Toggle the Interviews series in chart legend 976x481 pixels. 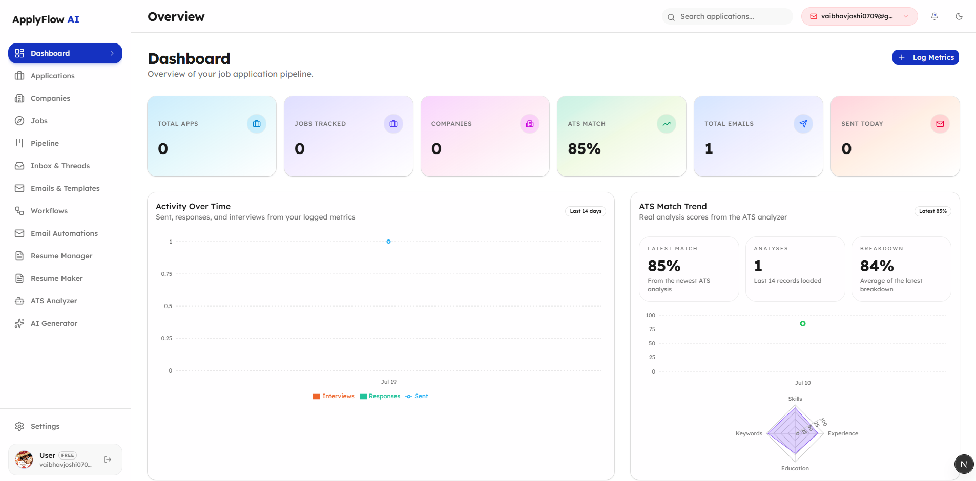click(x=334, y=396)
